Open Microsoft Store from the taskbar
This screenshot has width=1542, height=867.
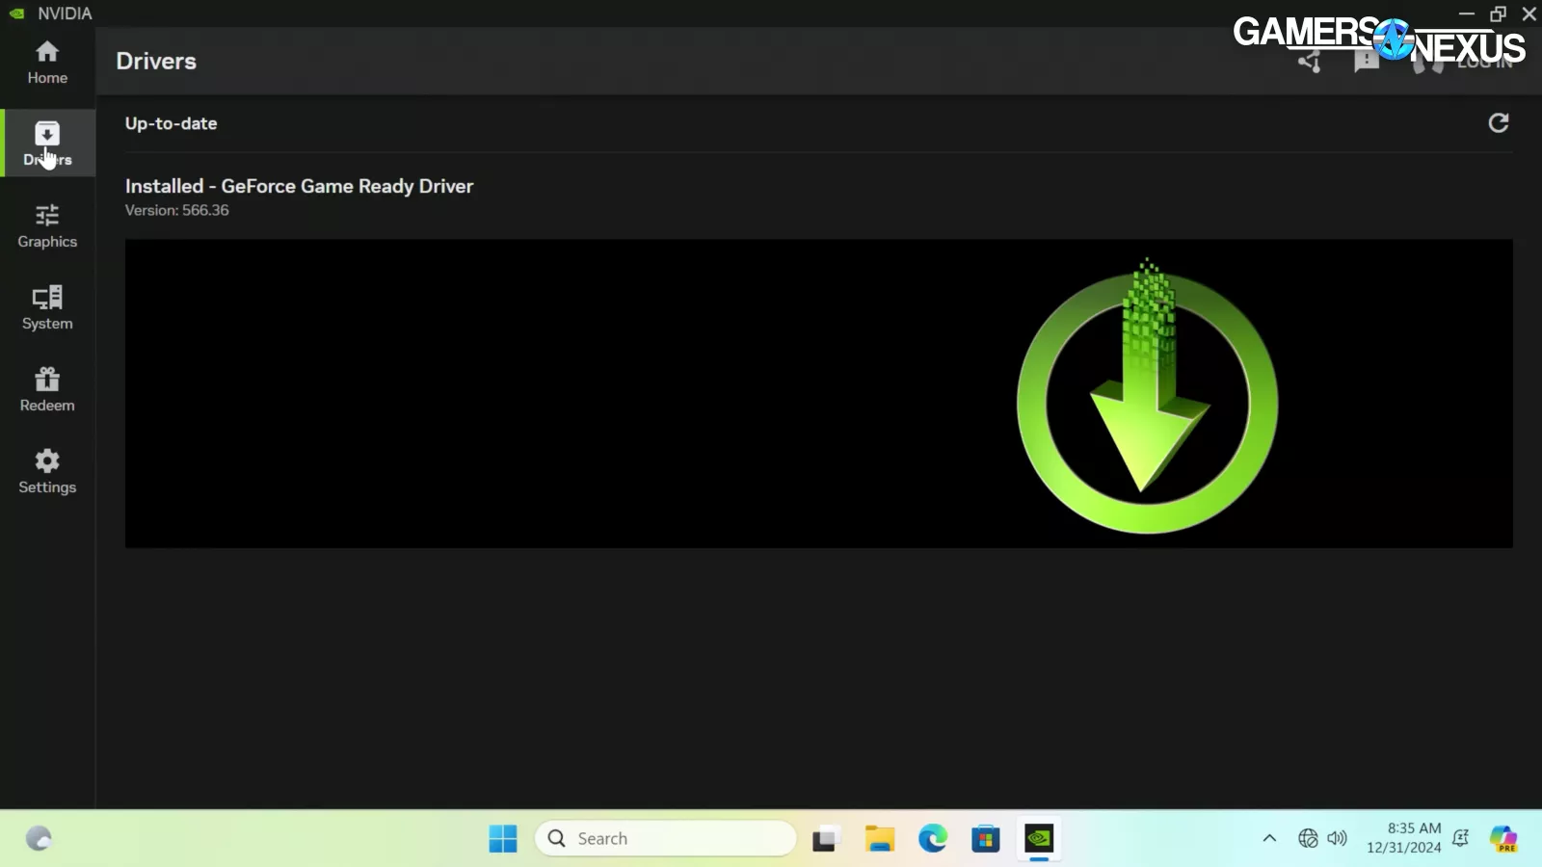[x=985, y=838]
